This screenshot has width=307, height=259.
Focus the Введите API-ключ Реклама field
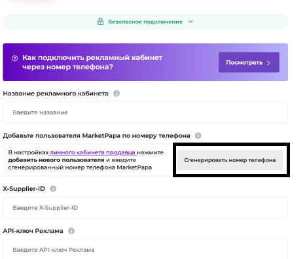[x=145, y=249]
